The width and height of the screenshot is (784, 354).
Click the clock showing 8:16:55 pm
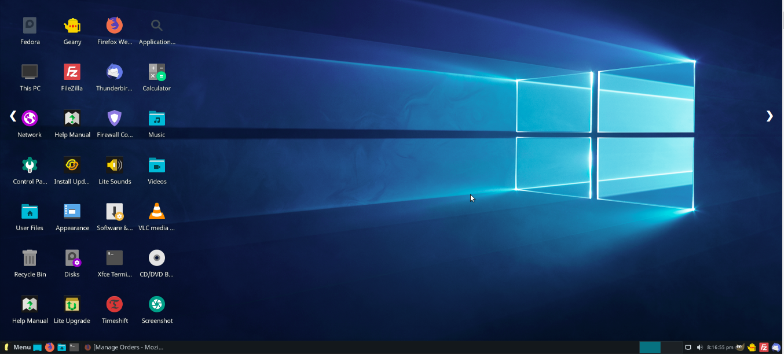click(x=720, y=347)
